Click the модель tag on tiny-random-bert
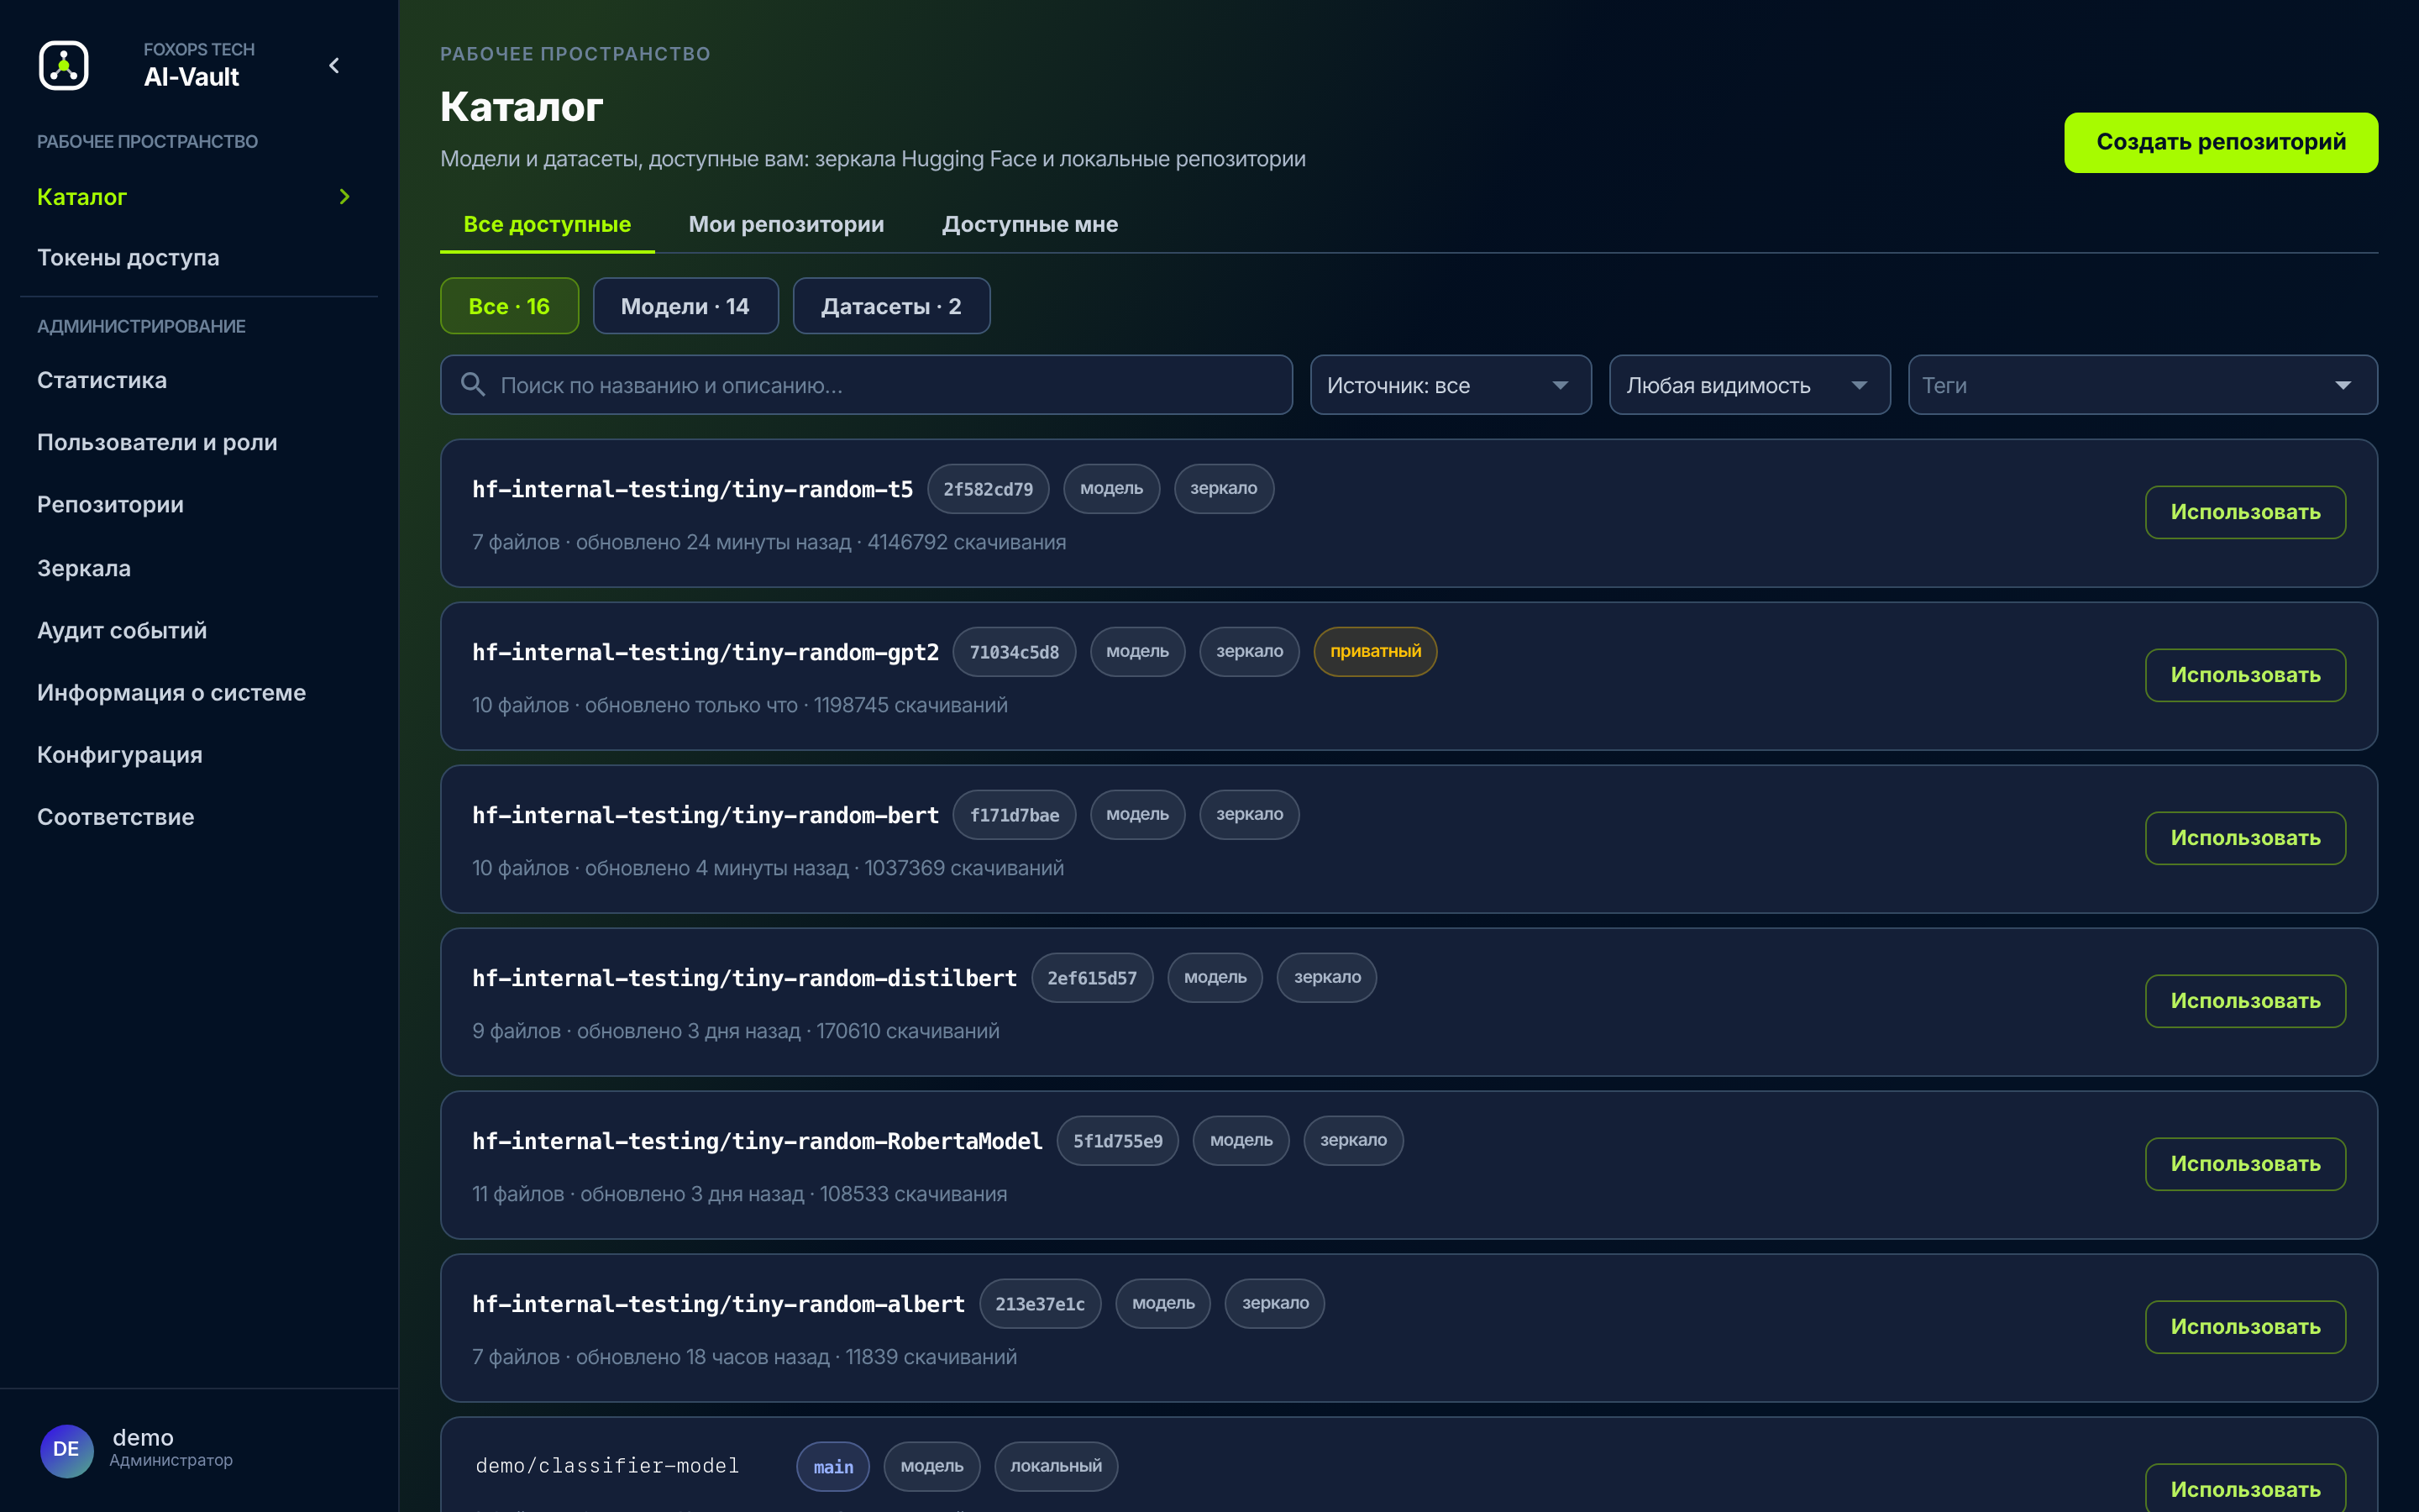The image size is (2419, 1512). (x=1136, y=815)
